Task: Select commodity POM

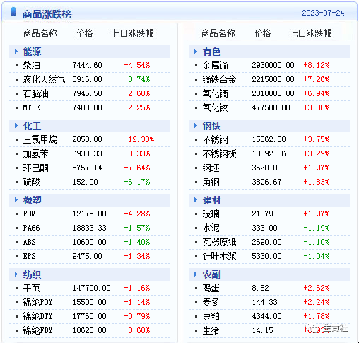Action: [x=29, y=214]
